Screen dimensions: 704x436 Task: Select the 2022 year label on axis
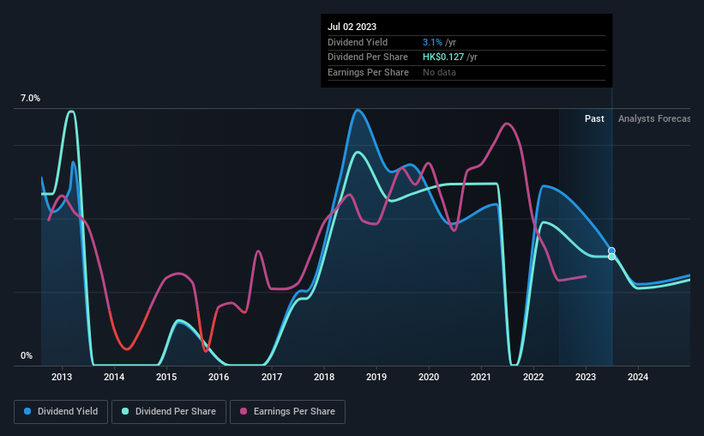point(533,377)
